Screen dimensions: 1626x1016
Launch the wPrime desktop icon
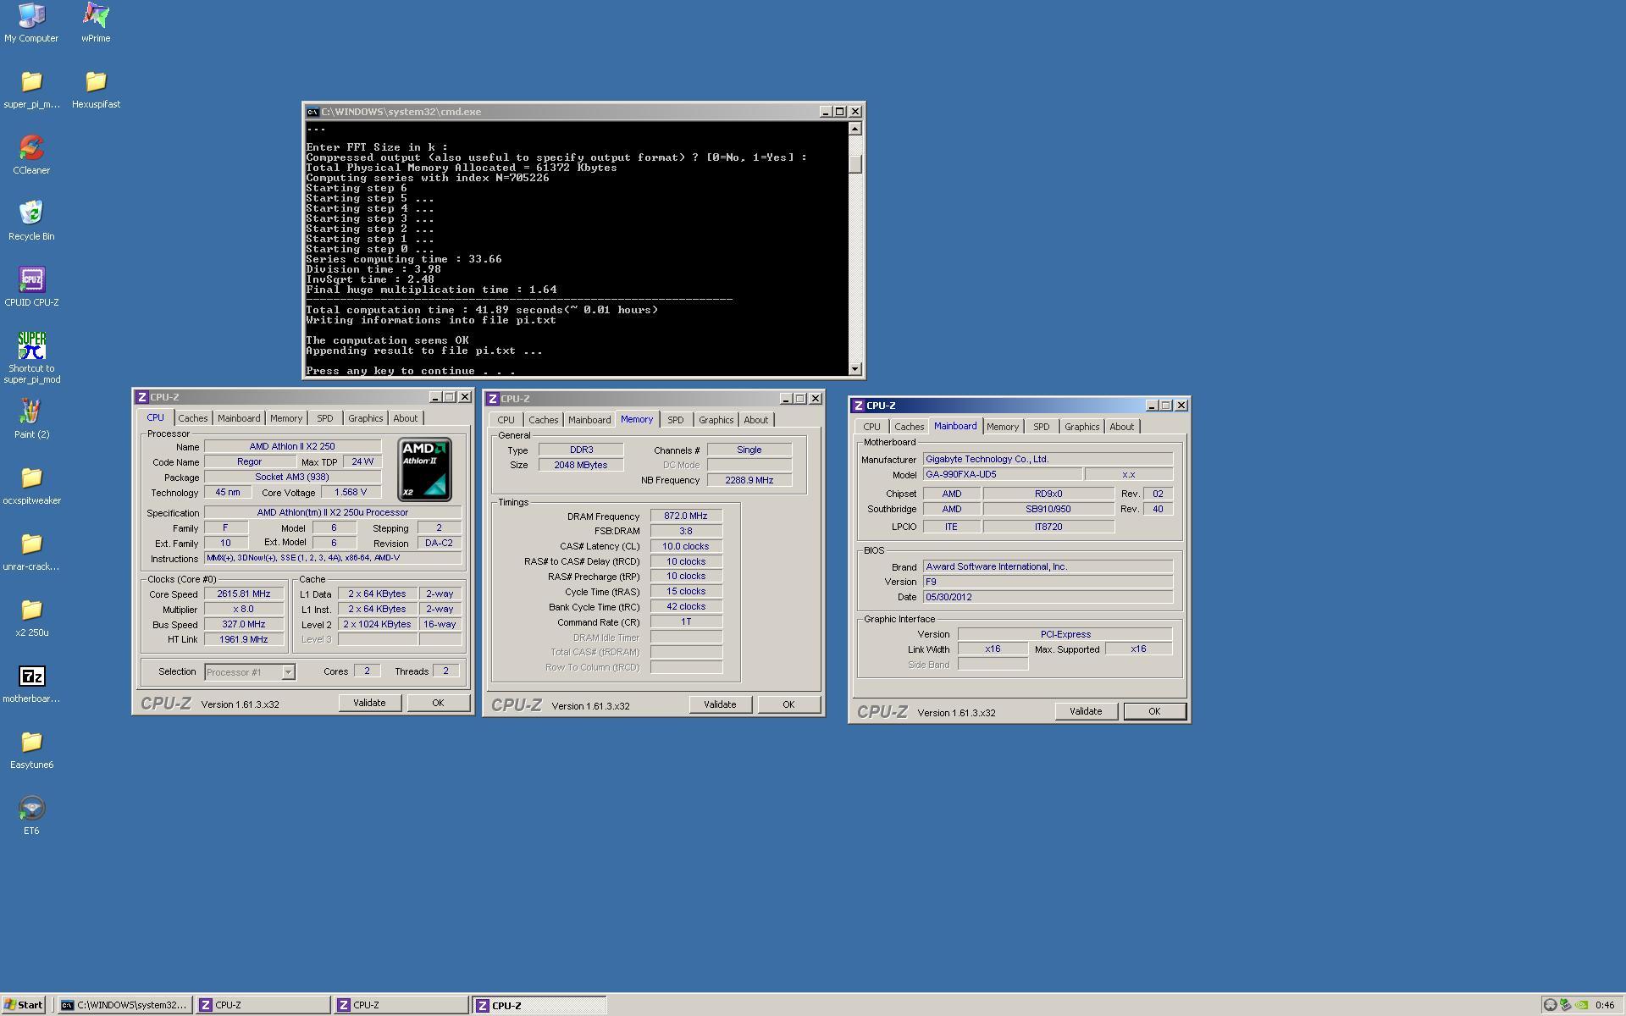(x=96, y=23)
